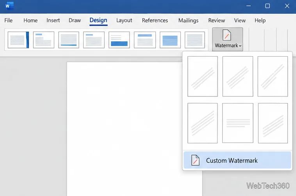This screenshot has height=196, width=296.
Task: Open the Review tab
Action: pos(216,20)
